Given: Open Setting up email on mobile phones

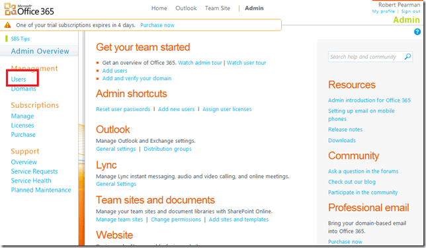Looking at the screenshot, I should pyautogui.click(x=361, y=115).
